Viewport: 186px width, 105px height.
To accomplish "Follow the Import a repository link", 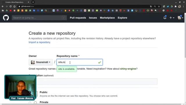I will (40, 42).
